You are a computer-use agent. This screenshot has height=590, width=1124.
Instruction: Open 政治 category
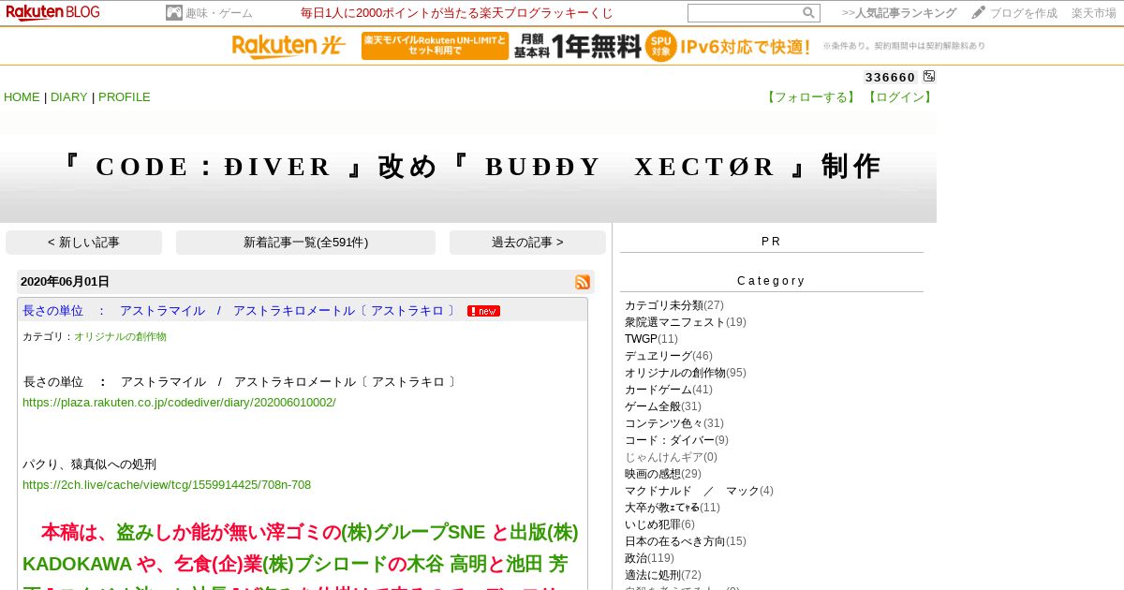click(636, 558)
